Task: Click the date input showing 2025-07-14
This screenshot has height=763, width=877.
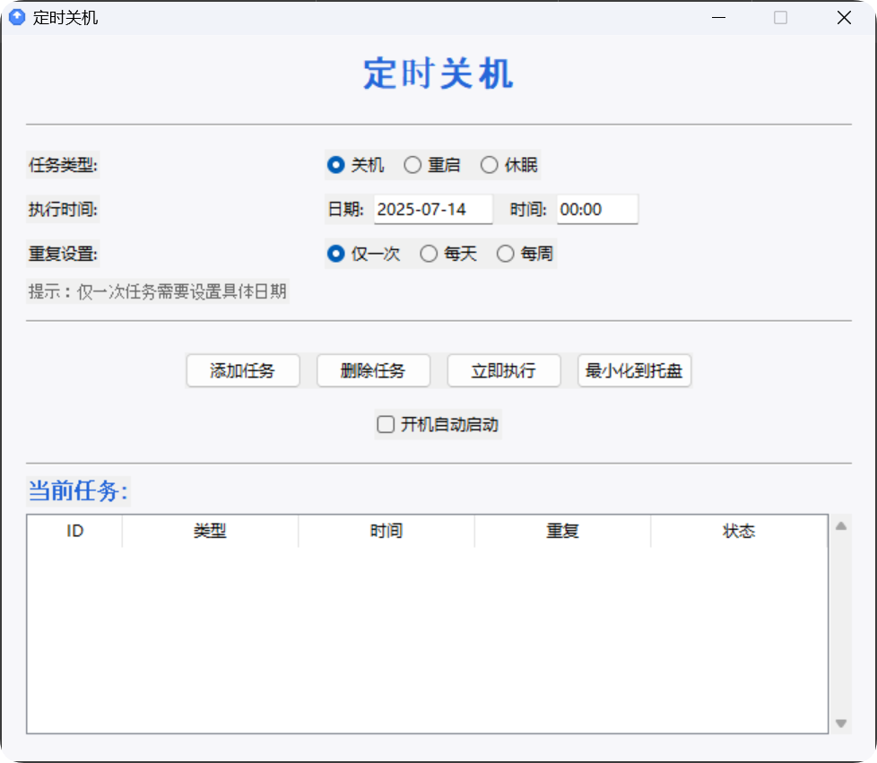Action: click(x=433, y=209)
